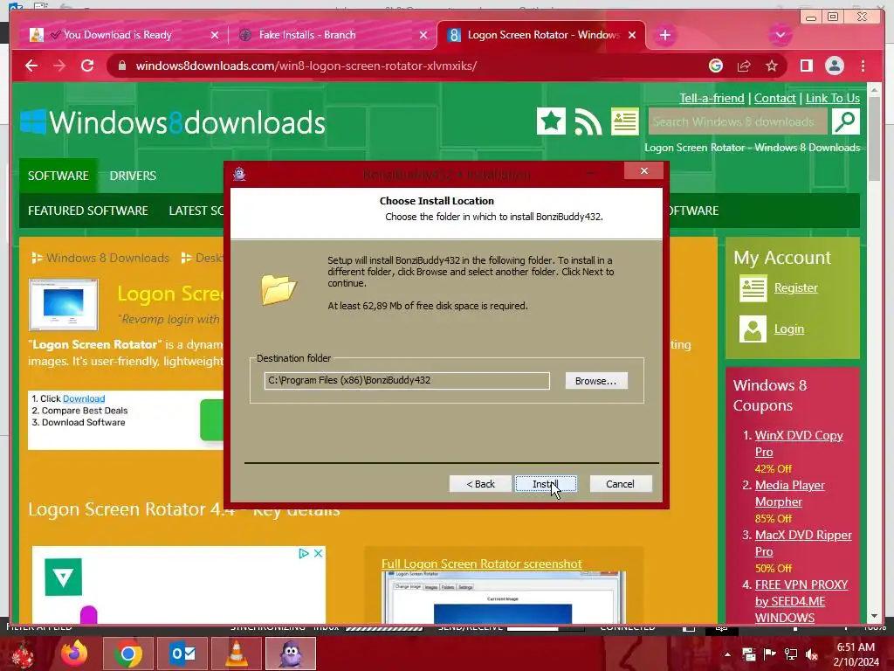894x671 pixels.
Task: Go back in Chrome browser
Action: click(x=31, y=66)
